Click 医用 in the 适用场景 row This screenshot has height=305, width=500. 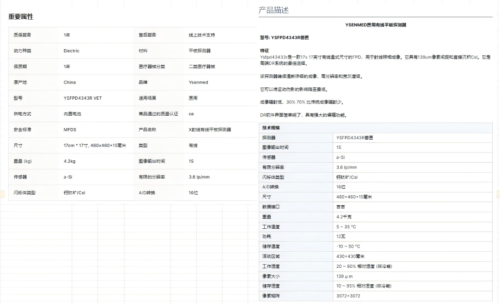pyautogui.click(x=193, y=98)
